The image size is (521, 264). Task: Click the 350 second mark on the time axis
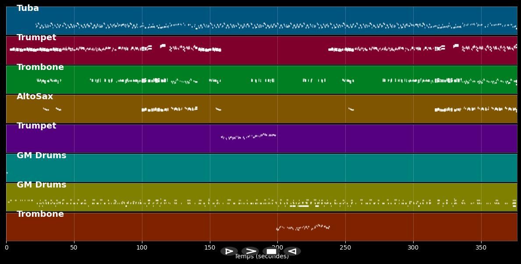coord(481,248)
